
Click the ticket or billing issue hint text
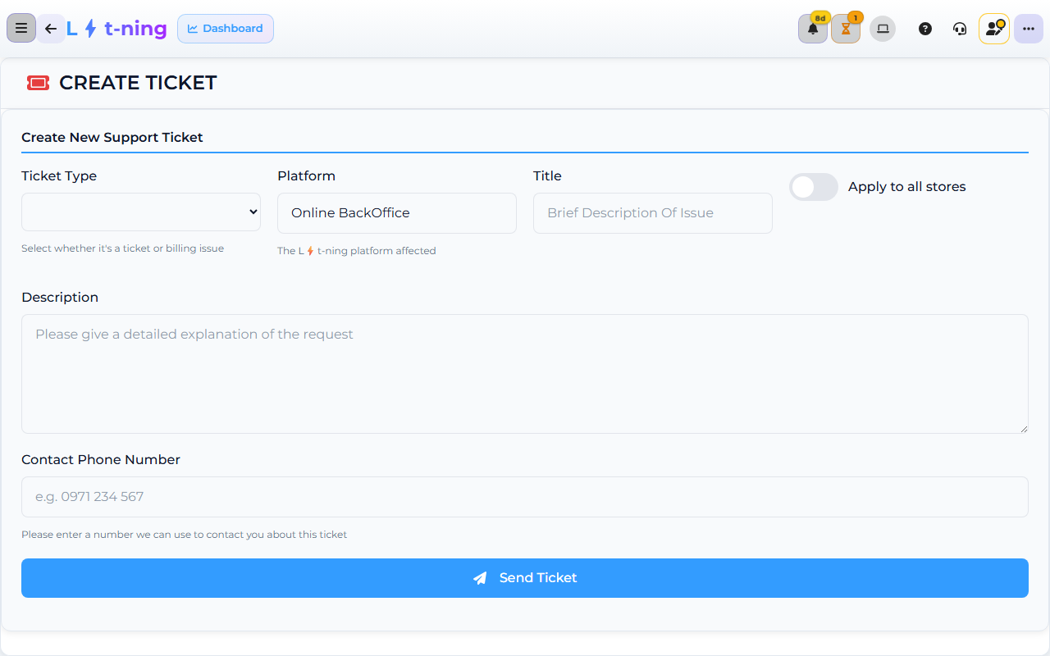[x=123, y=248]
